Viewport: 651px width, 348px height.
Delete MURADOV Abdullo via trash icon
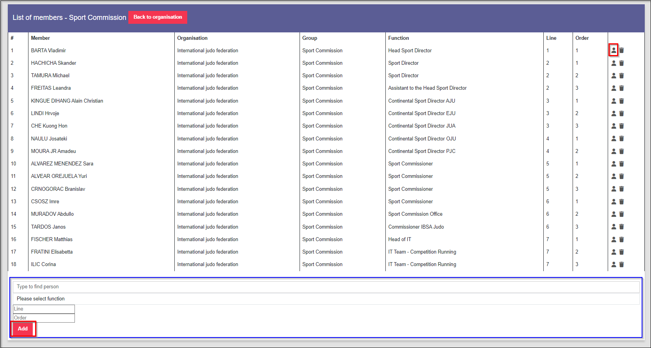point(621,214)
